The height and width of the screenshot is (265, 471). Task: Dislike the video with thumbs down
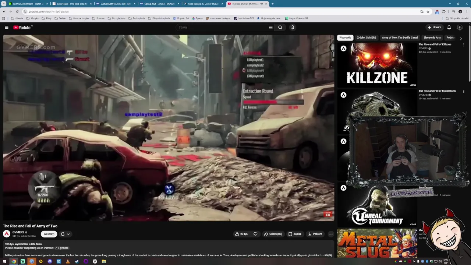[255, 234]
